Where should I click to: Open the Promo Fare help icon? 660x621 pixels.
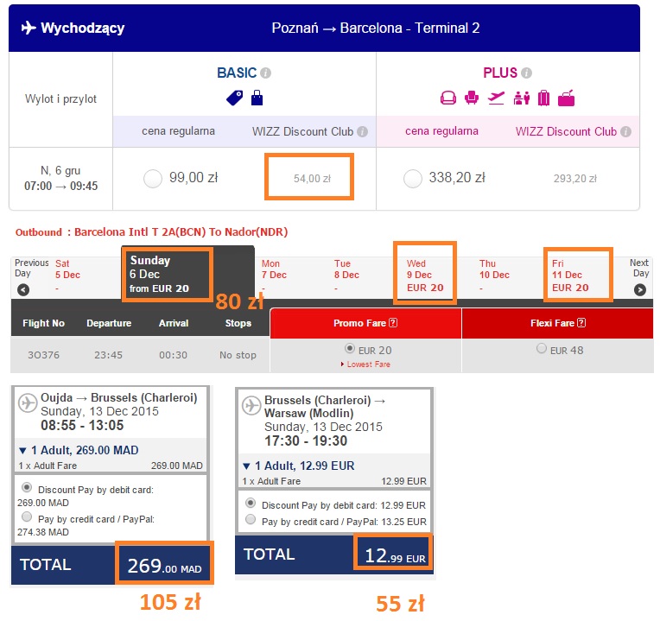(393, 323)
